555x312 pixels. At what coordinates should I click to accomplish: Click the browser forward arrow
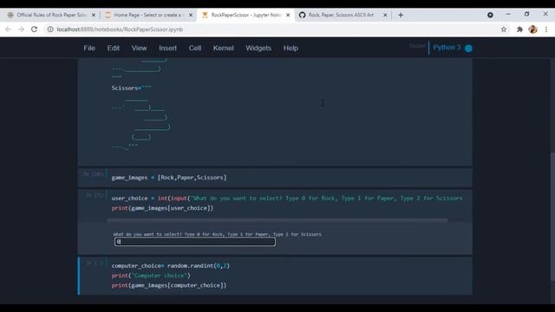[x=21, y=29]
